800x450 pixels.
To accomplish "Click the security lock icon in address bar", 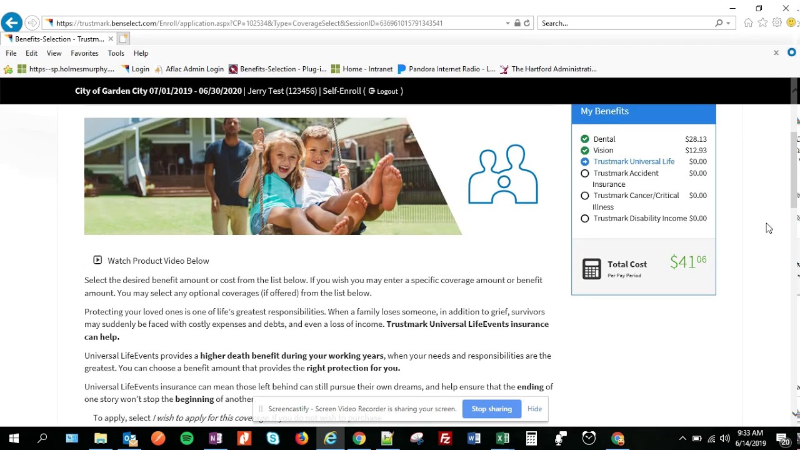I will (x=517, y=23).
